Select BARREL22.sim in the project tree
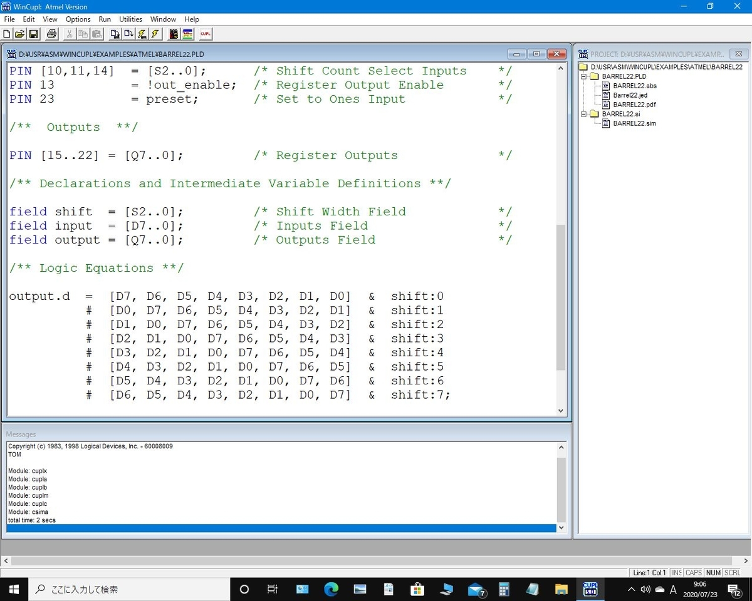This screenshot has height=601, width=752. coord(635,123)
